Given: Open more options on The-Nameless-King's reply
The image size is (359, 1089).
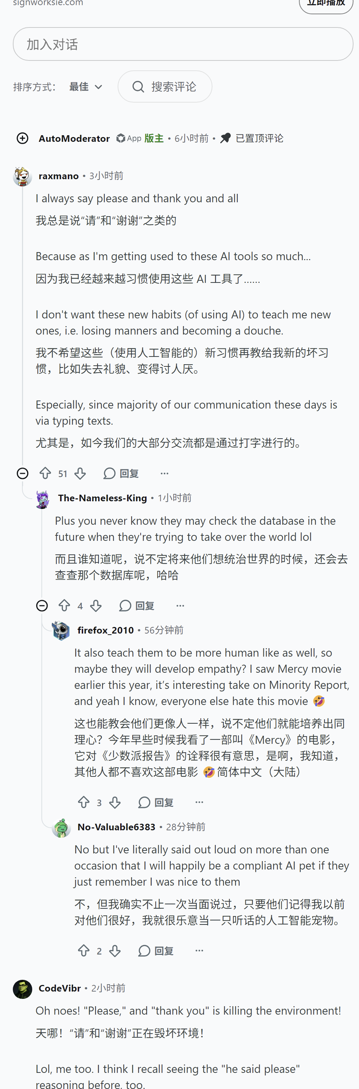Looking at the screenshot, I should [x=180, y=605].
